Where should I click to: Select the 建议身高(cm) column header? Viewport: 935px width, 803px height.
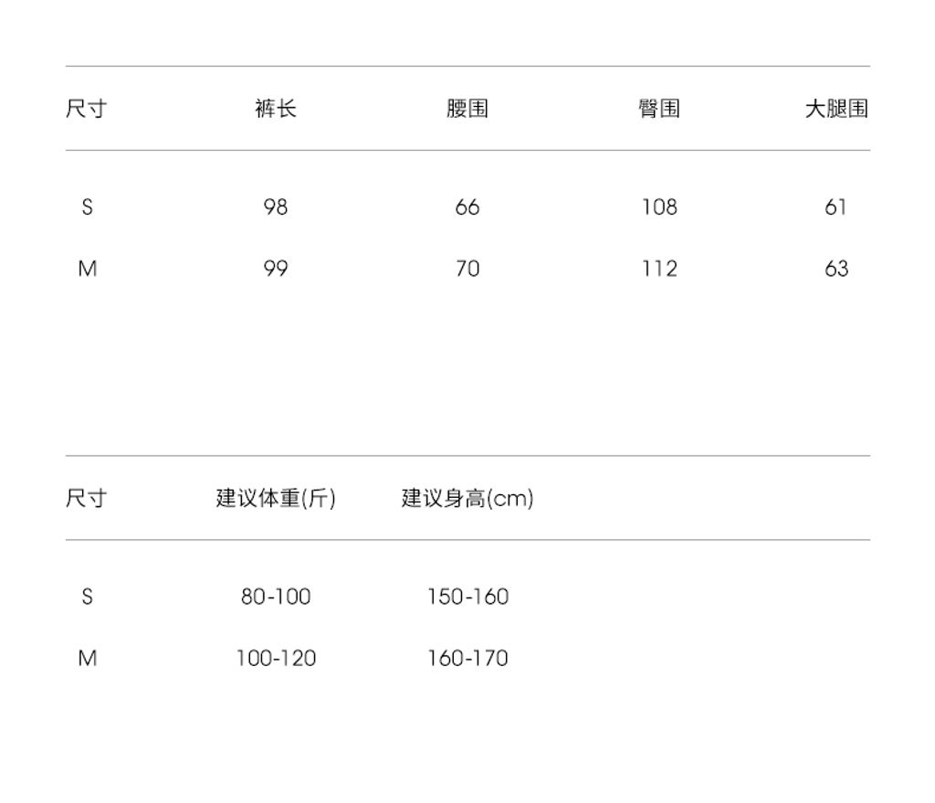[x=467, y=498]
